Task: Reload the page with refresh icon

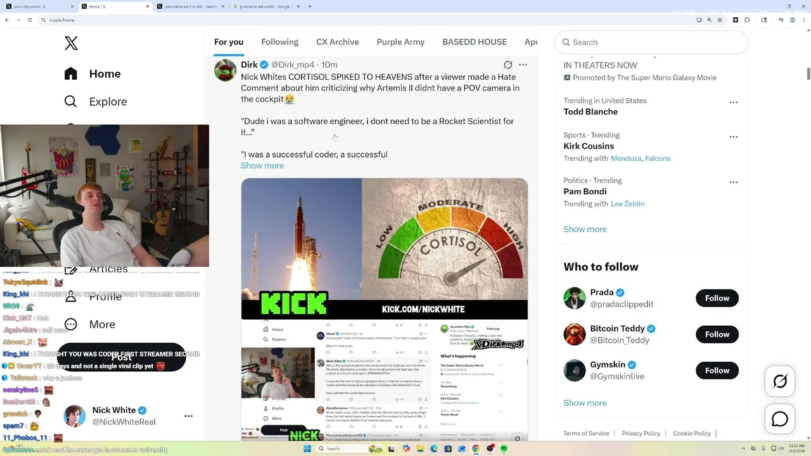Action: click(x=29, y=20)
